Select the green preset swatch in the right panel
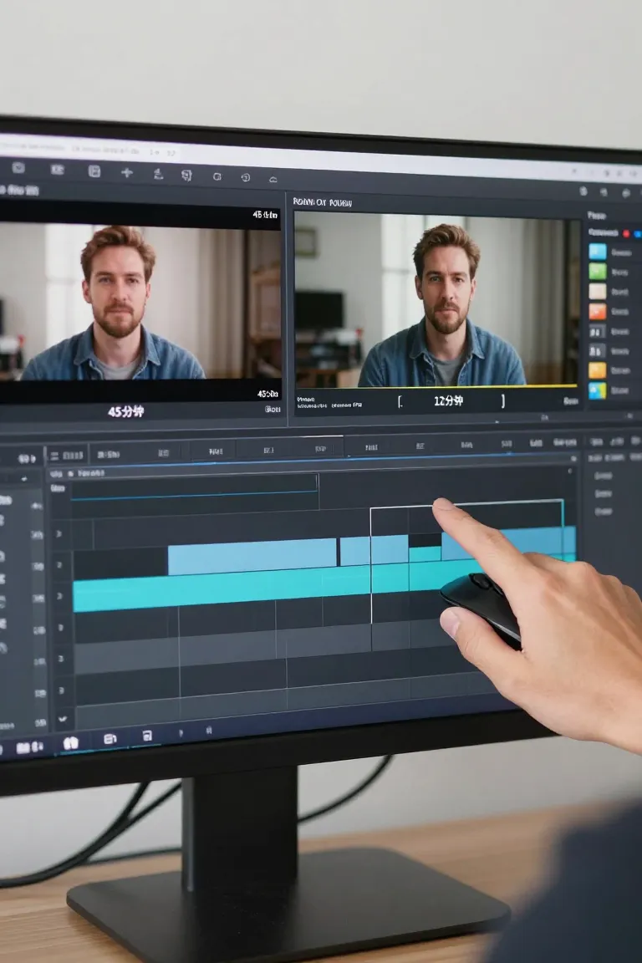This screenshot has height=963, width=642. (x=597, y=272)
